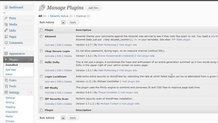The width and height of the screenshot is (218, 123).
Task: Delete the Login LockDown plugin
Action: coord(68,82)
